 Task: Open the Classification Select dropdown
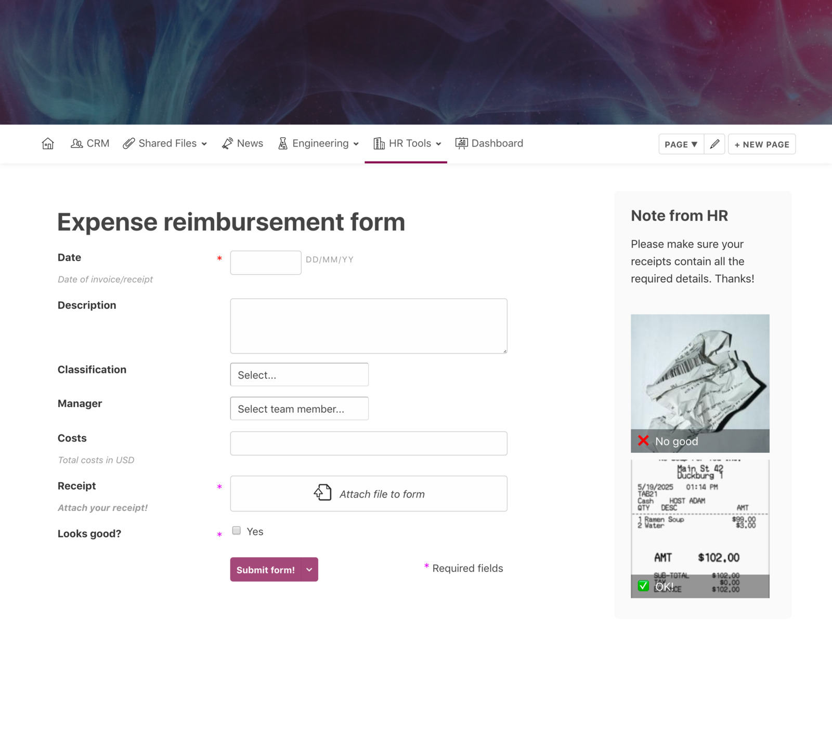coord(299,374)
